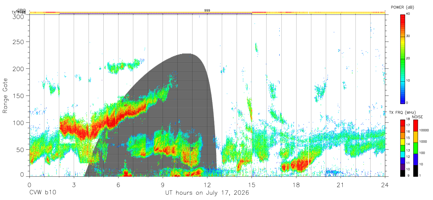
Task: Click the 0 tick on Range Gate axis
Action: [x=22, y=174]
